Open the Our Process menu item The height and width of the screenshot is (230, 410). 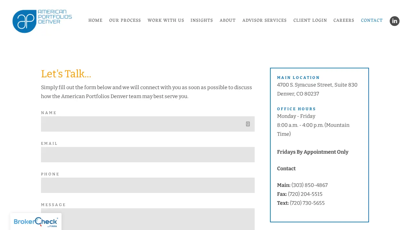tap(125, 20)
